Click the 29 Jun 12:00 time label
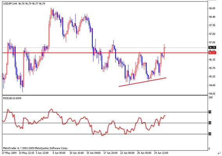The image size is (222, 156). point(161,153)
